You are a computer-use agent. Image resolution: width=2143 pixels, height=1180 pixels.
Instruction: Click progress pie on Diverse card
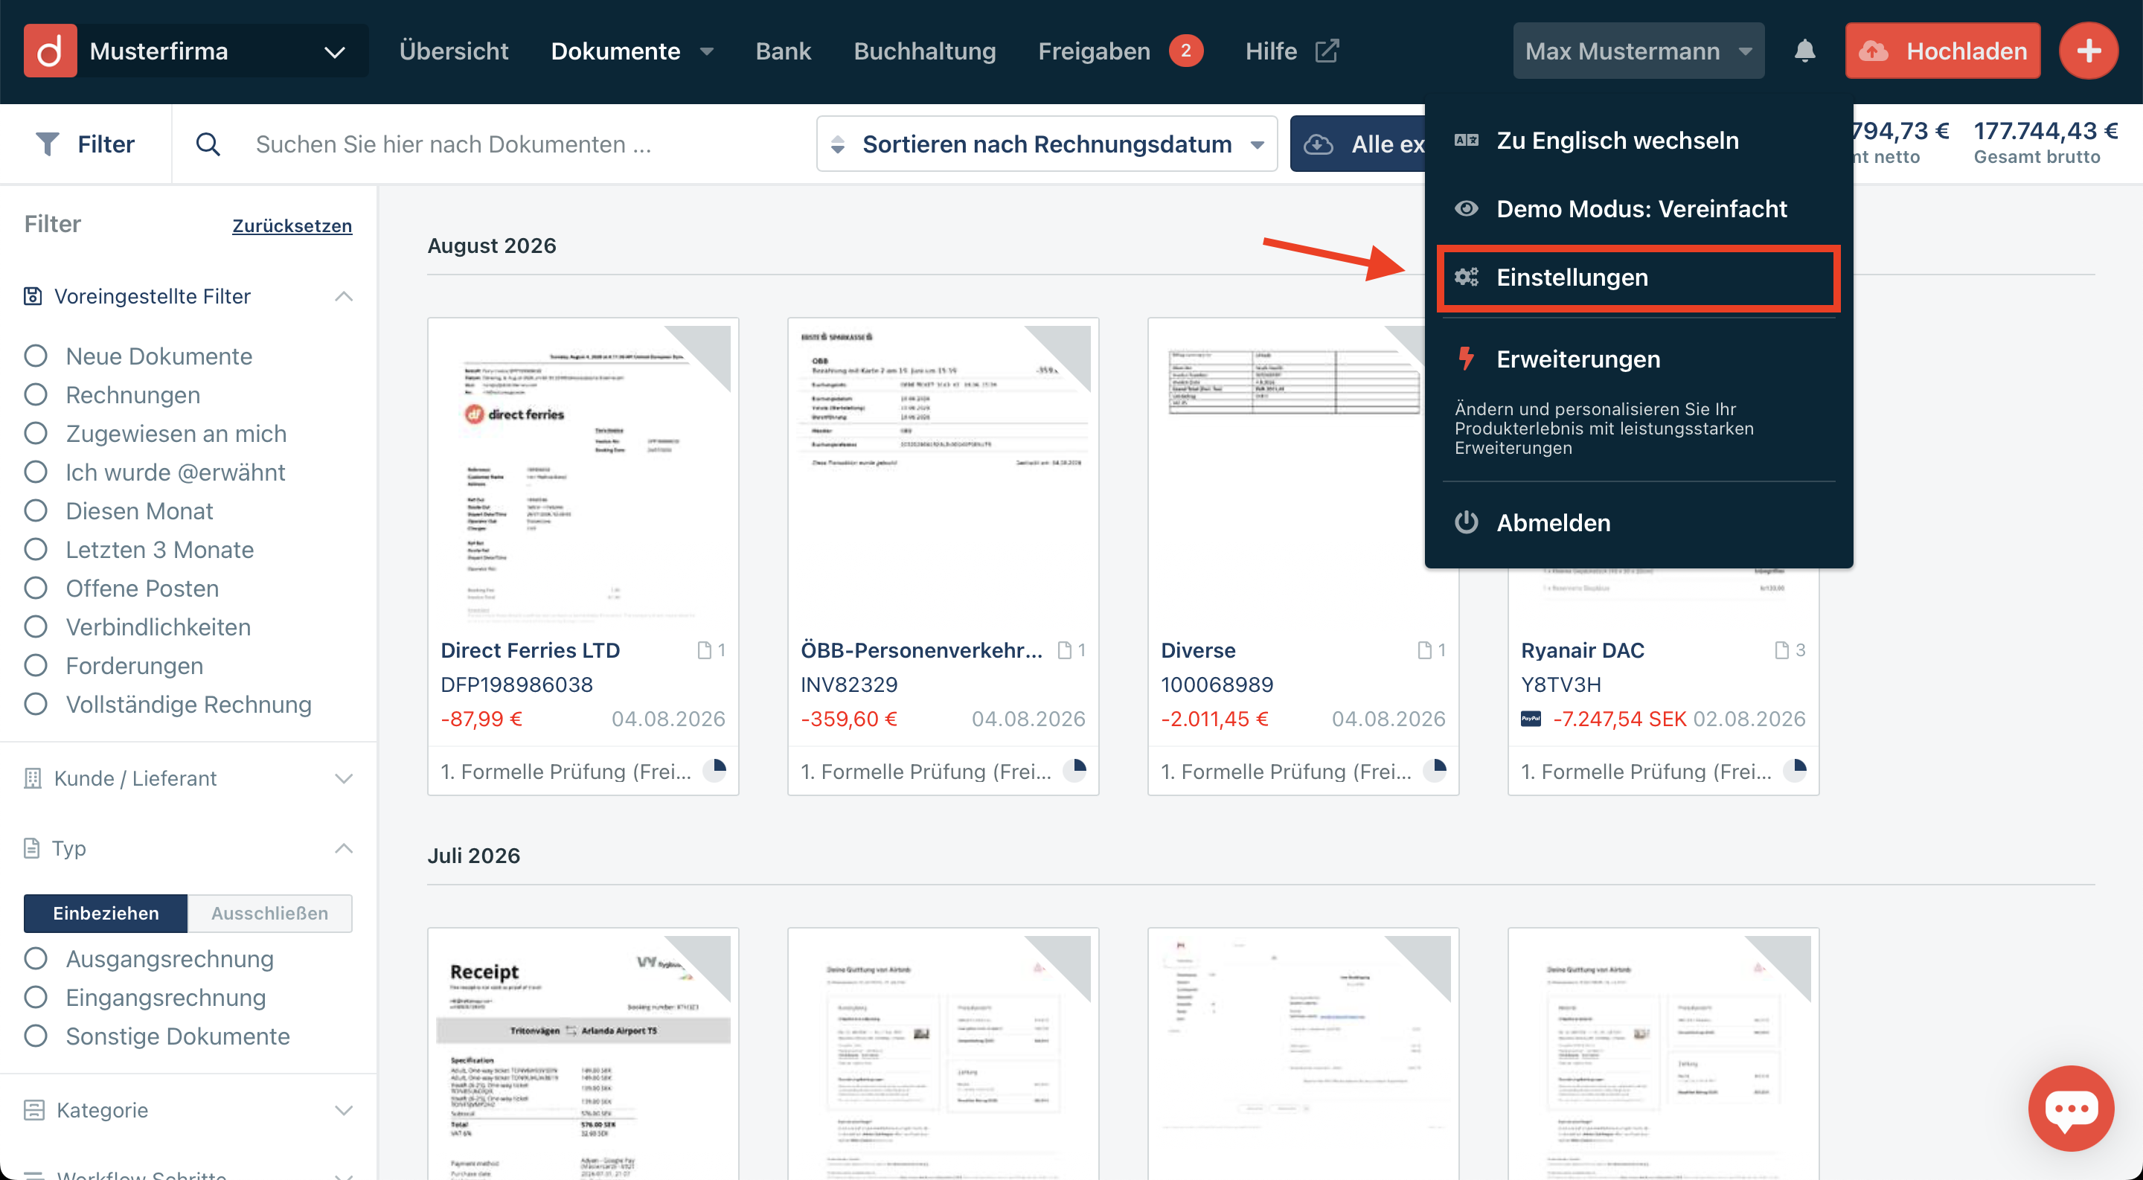pyautogui.click(x=1435, y=770)
